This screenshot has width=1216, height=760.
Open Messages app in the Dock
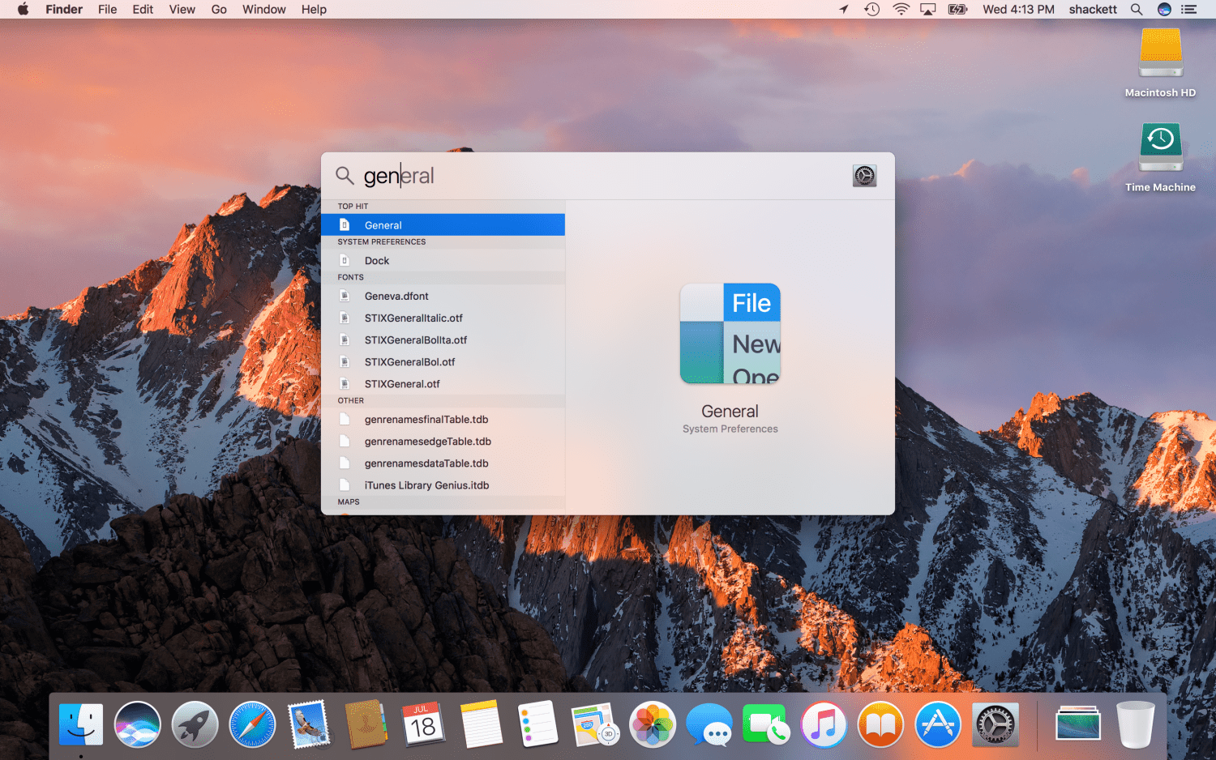(709, 724)
